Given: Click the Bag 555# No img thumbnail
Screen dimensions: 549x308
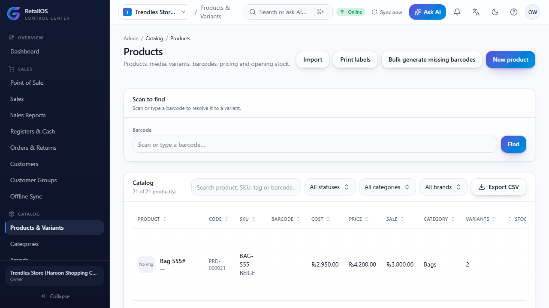Looking at the screenshot, I should 146,264.
